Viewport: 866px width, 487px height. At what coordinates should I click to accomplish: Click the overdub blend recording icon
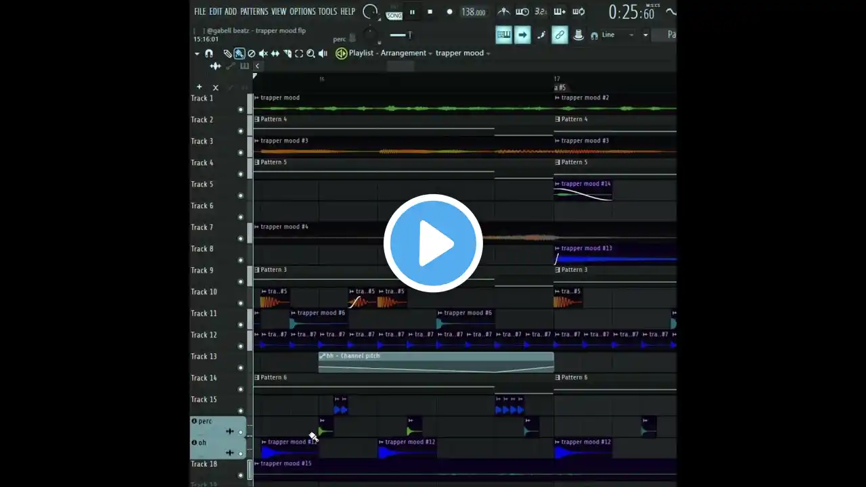pyautogui.click(x=560, y=11)
